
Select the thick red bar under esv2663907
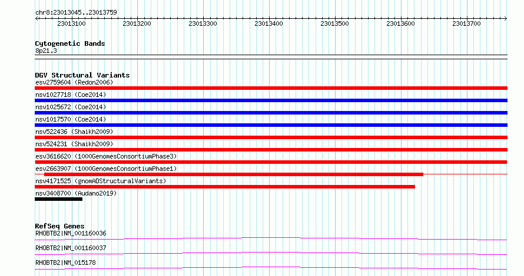tap(234, 174)
